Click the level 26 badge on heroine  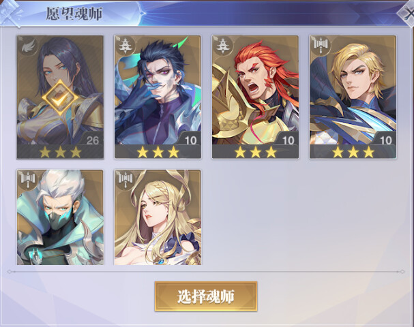[x=93, y=140]
